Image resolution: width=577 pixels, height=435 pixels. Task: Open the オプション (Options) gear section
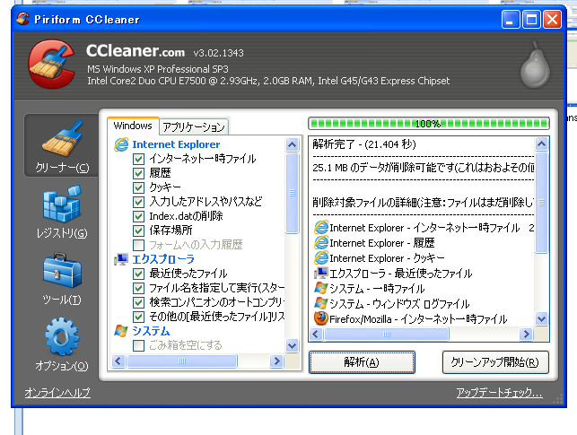click(x=62, y=344)
